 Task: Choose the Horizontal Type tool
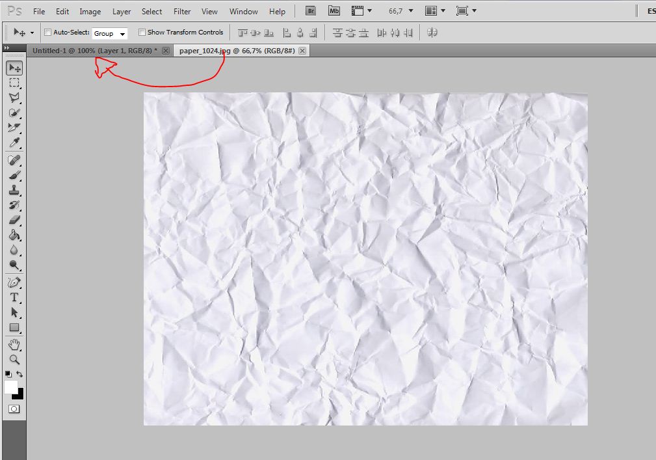click(15, 297)
